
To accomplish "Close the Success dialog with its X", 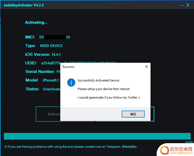I will 147,67.
